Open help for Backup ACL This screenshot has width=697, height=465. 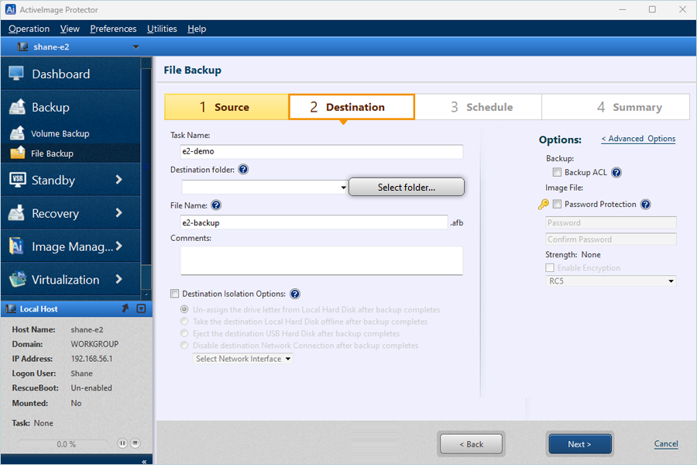(616, 172)
